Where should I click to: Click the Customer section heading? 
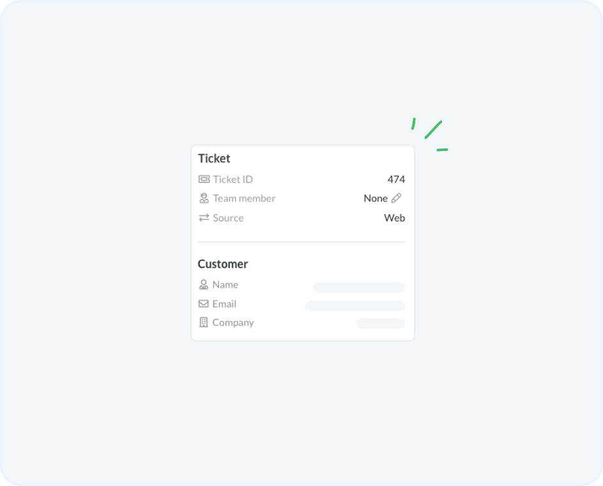click(223, 264)
